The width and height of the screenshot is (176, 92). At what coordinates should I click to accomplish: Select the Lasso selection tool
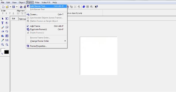[x=7, y=31]
